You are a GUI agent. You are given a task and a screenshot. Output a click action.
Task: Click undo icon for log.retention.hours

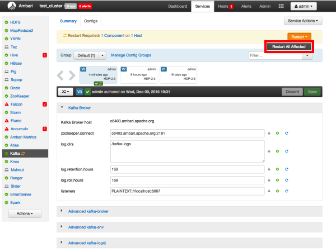click(287, 169)
